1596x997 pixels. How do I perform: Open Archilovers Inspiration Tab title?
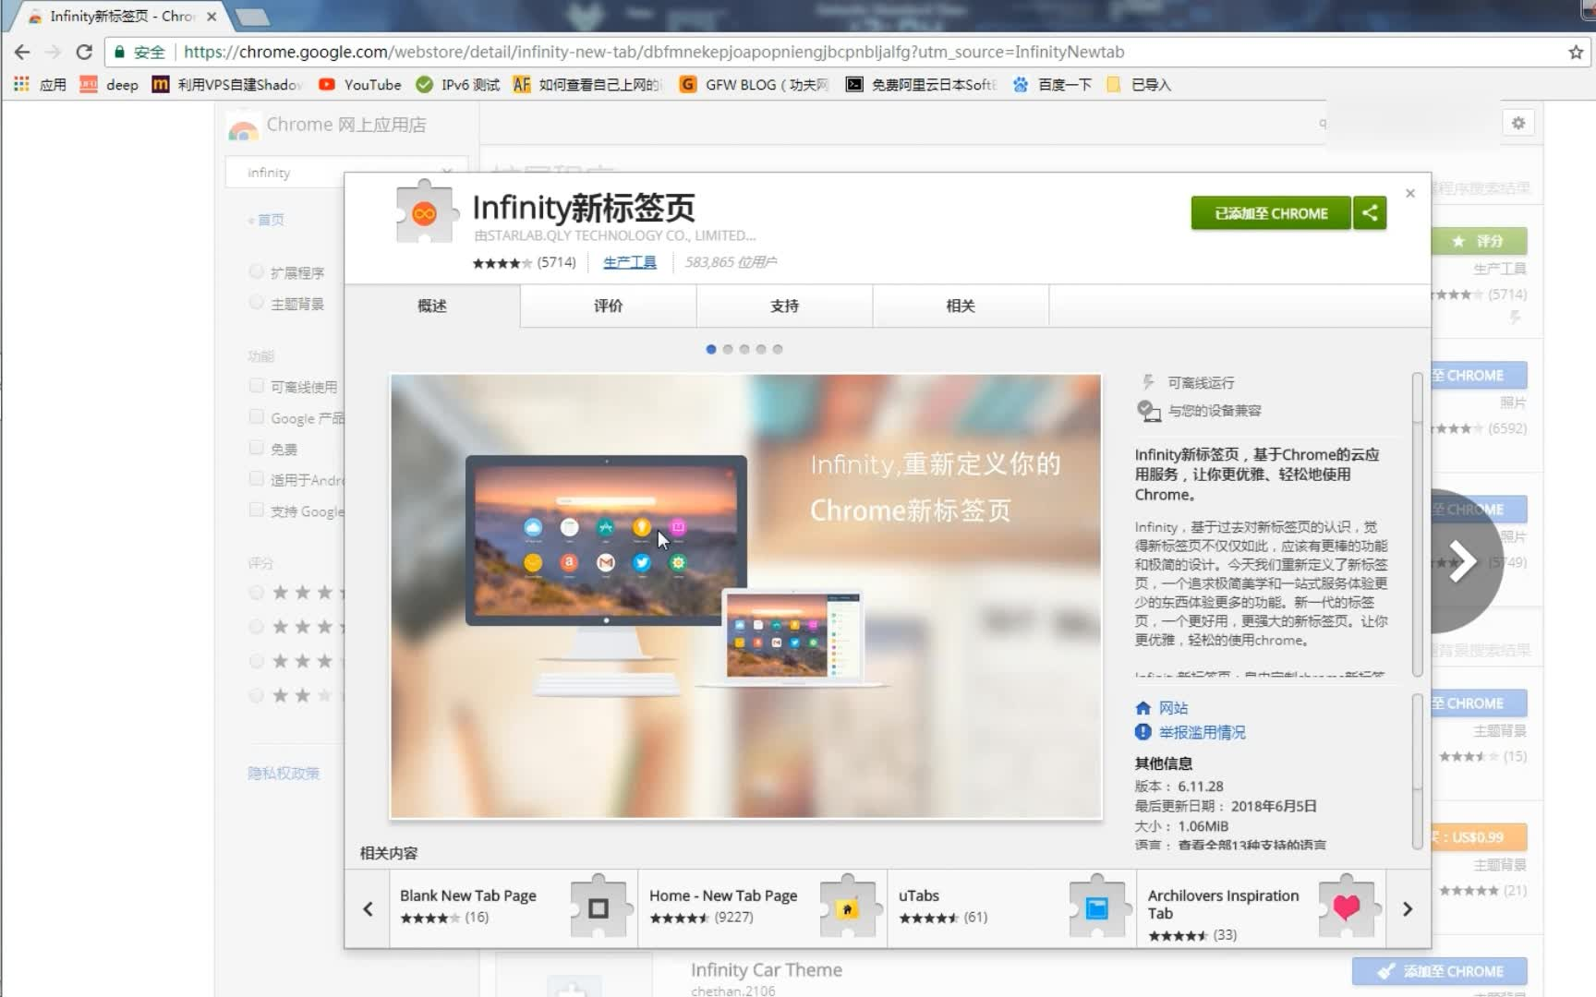coord(1223,904)
